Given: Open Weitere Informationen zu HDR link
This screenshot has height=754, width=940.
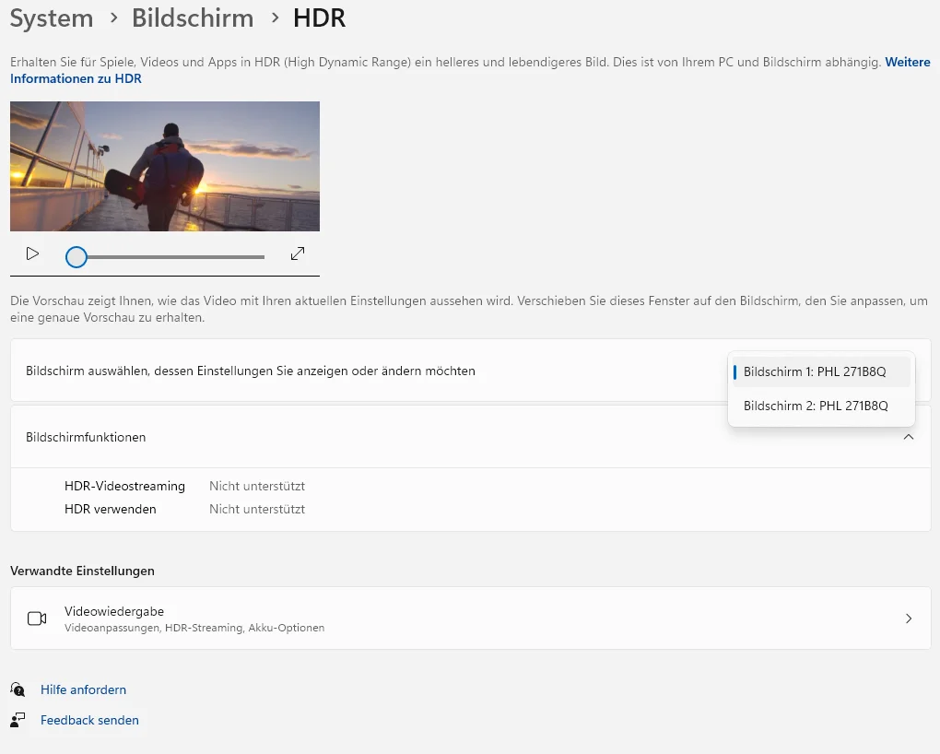Looking at the screenshot, I should [x=470, y=70].
